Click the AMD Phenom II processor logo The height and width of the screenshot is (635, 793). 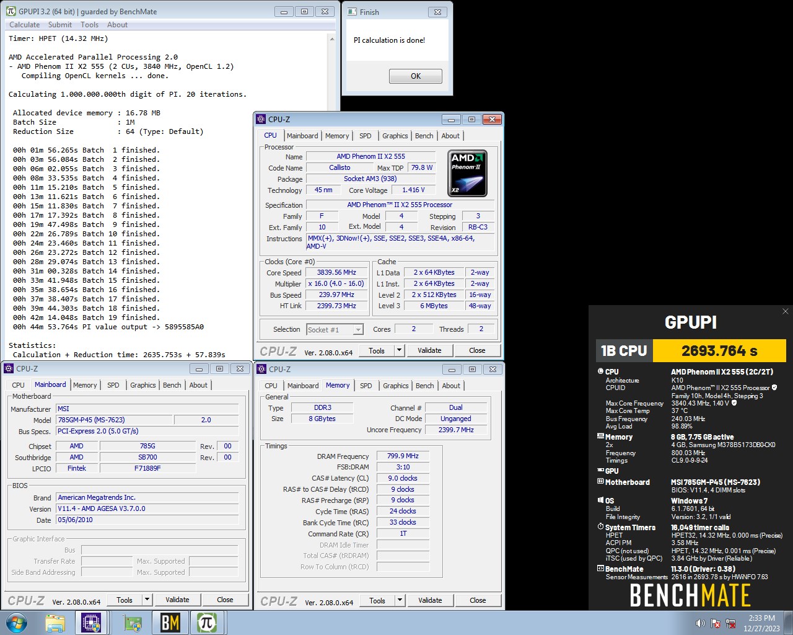point(468,174)
